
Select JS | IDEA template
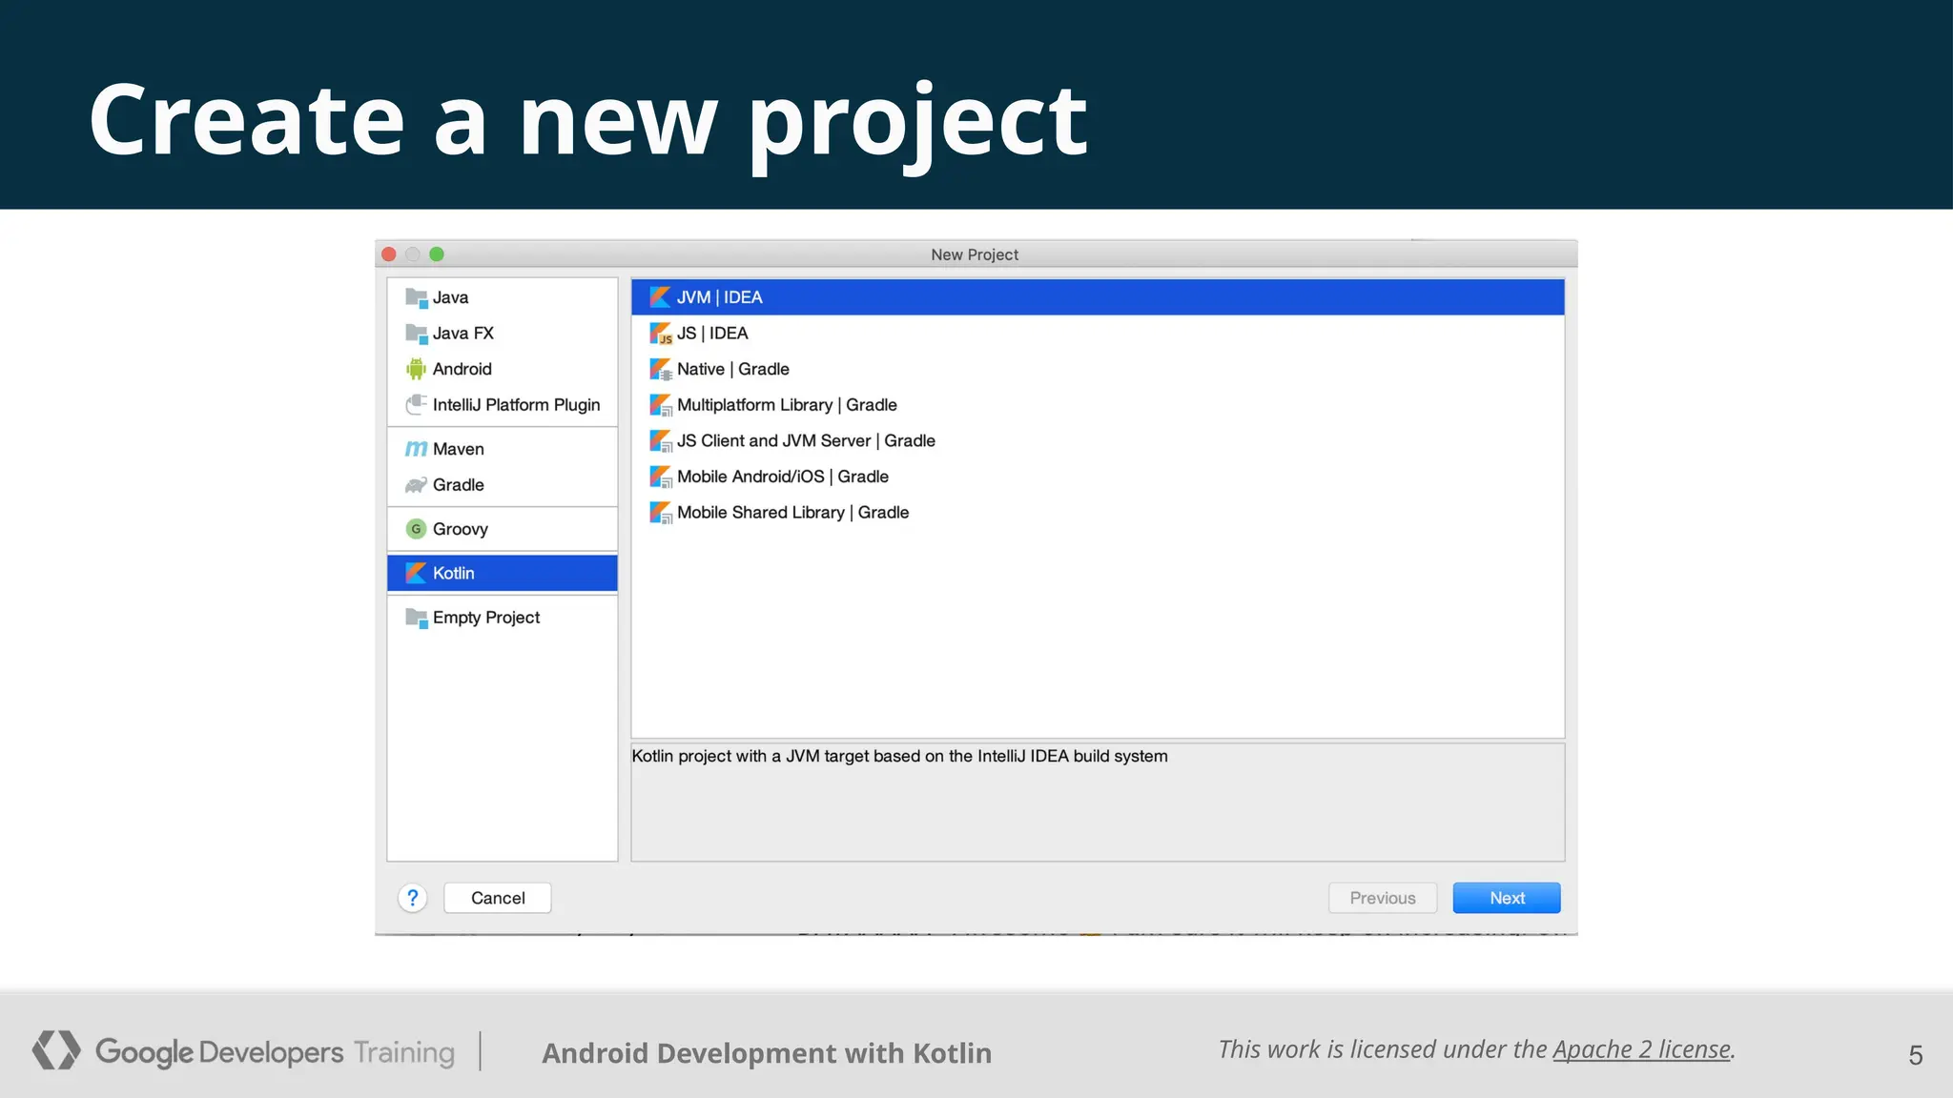click(1098, 334)
